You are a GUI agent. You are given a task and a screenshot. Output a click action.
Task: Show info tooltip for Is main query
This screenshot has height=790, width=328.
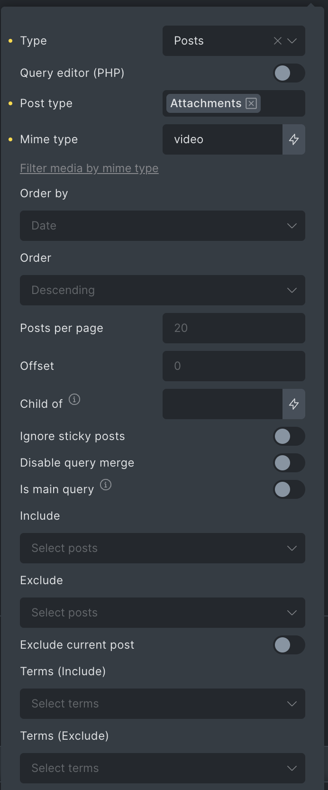pyautogui.click(x=106, y=485)
